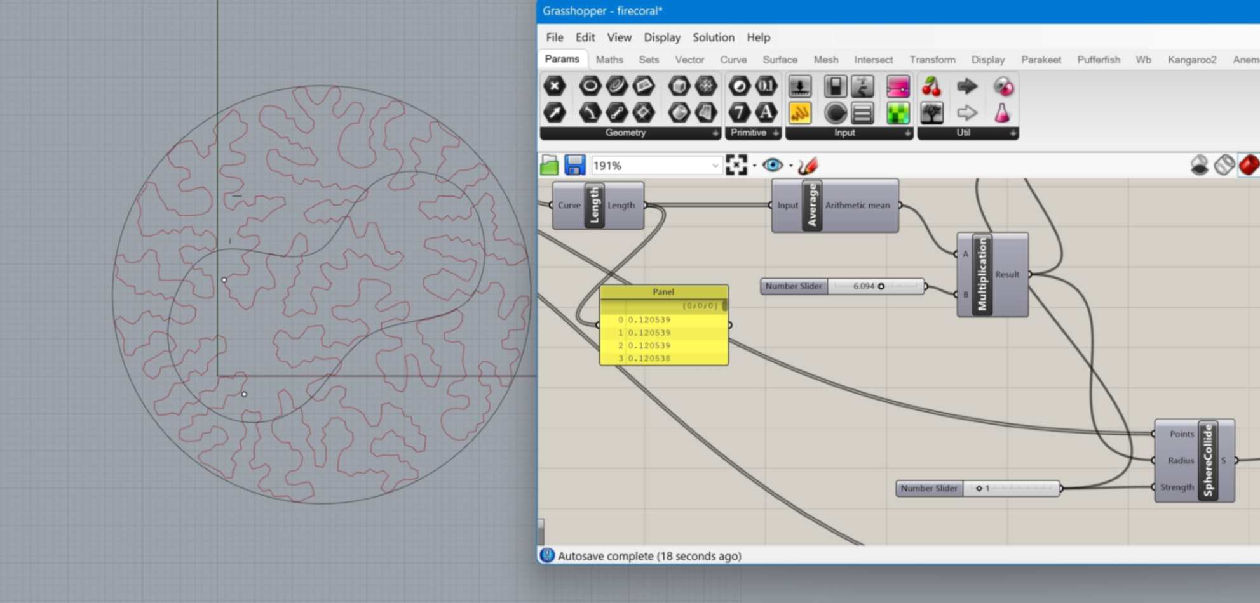Enable red shaded preview mode
Viewport: 1260px width, 603px height.
click(x=1249, y=165)
